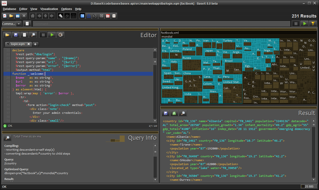The width and height of the screenshot is (319, 190).
Task: Toggle the Folder view icon
Action: coord(95,16)
